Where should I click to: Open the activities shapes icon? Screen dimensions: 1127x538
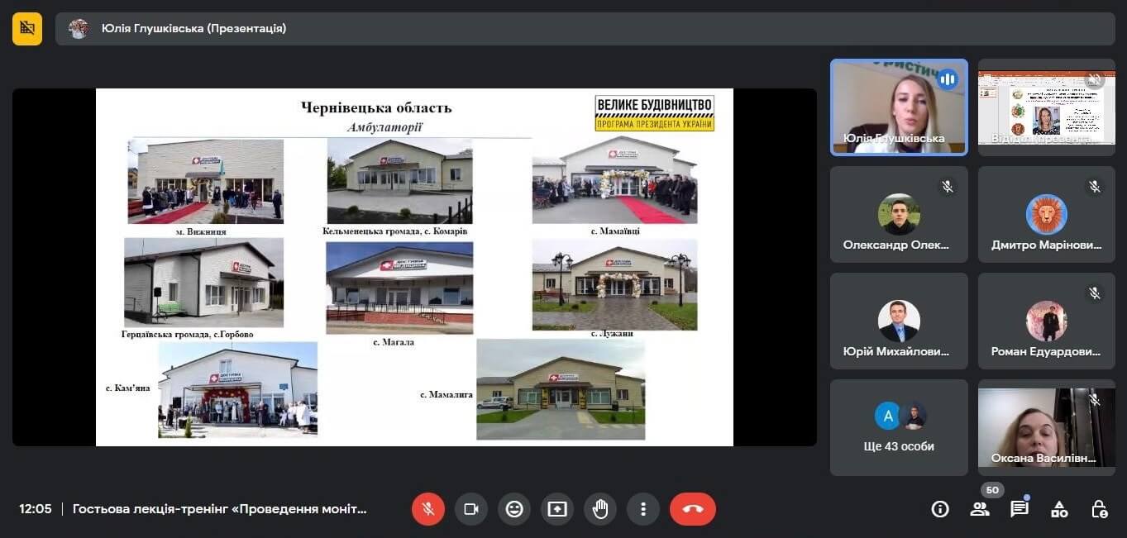(x=1059, y=509)
